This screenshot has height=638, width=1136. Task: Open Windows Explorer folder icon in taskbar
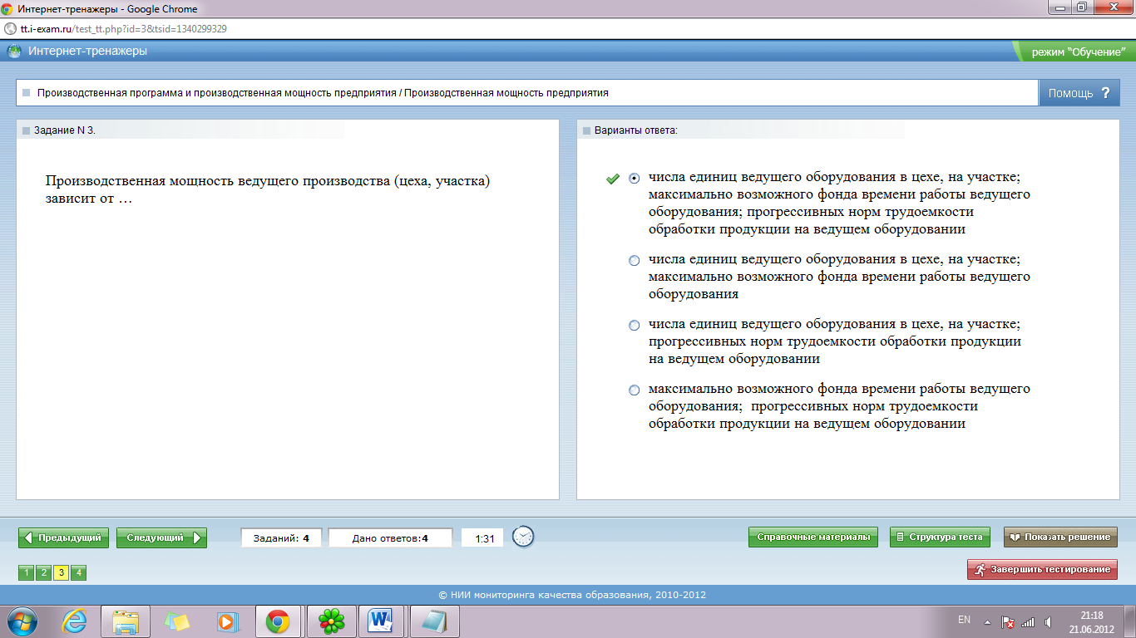coord(126,621)
